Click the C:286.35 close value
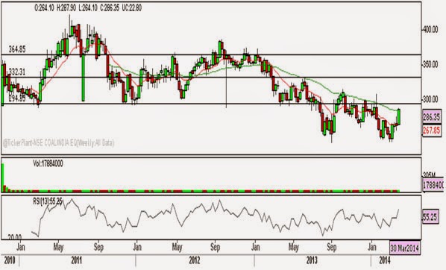Image resolution: width=446 pixels, height=270 pixels. click(x=110, y=8)
